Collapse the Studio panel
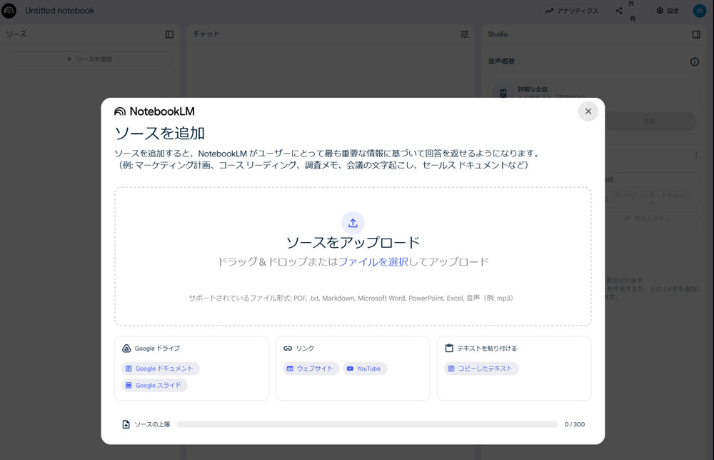 694,34
